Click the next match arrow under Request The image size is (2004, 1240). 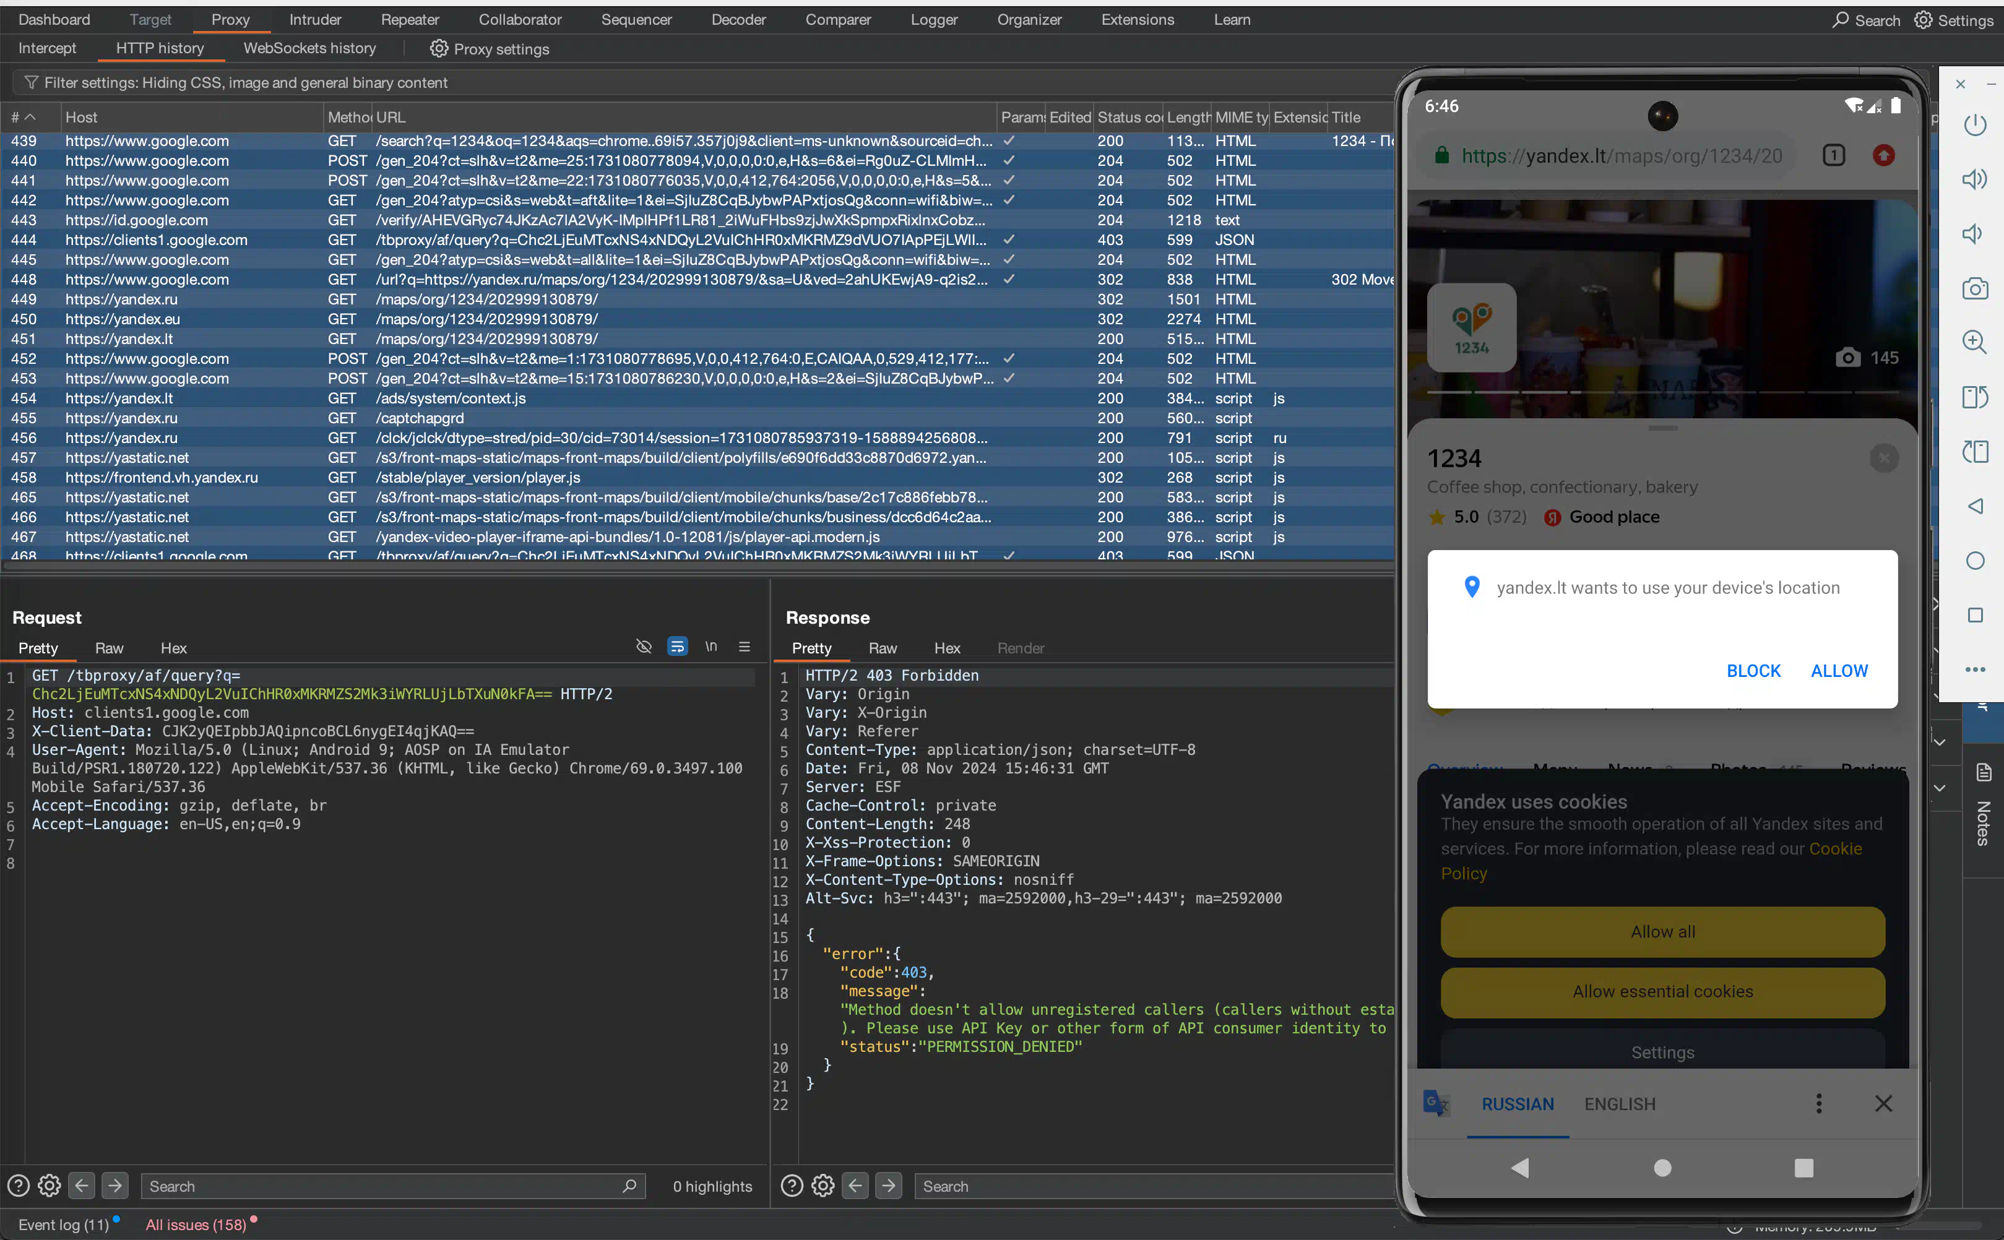[x=115, y=1185]
